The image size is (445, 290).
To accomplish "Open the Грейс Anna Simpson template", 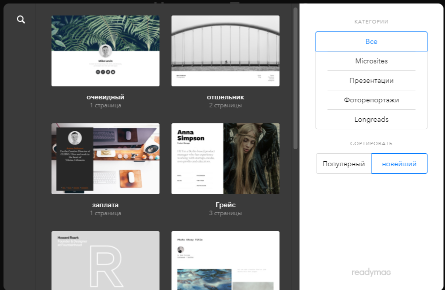I will coord(225,159).
